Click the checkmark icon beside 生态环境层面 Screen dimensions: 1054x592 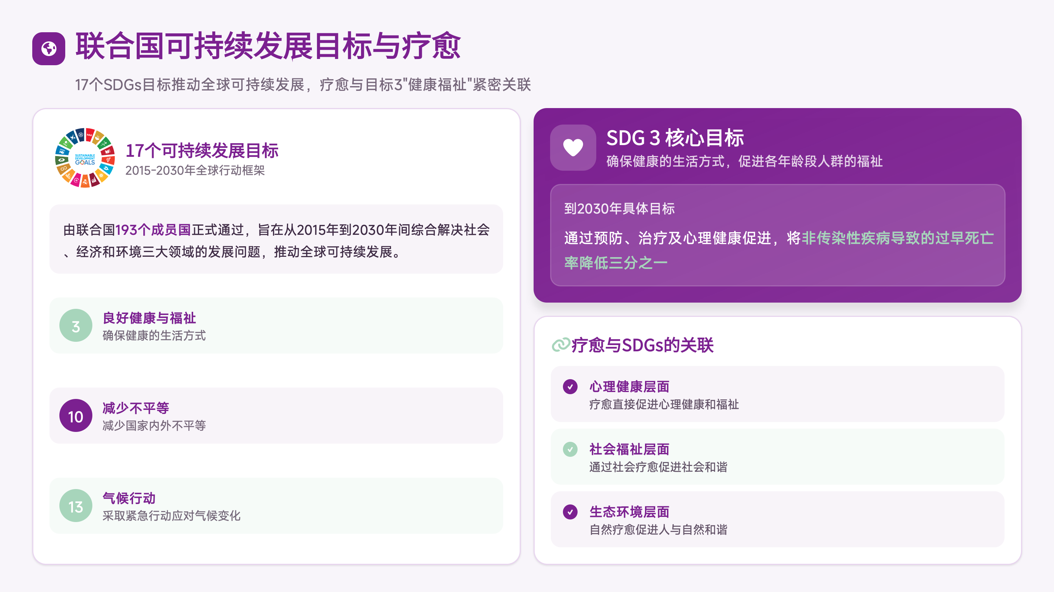tap(570, 512)
